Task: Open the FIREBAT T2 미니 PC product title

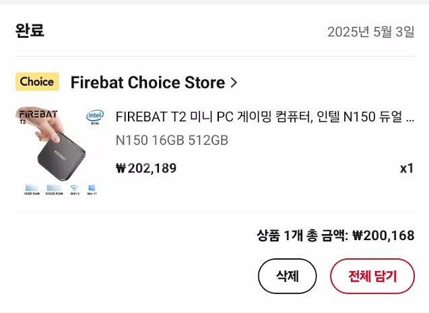Action: click(265, 117)
